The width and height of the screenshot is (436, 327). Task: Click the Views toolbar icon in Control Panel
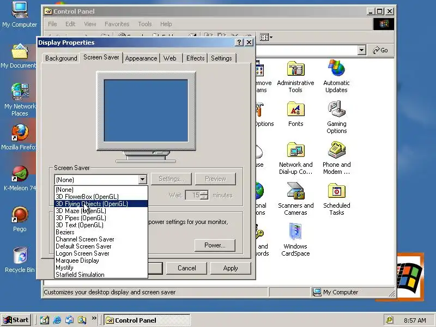tap(266, 37)
